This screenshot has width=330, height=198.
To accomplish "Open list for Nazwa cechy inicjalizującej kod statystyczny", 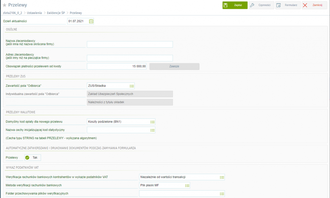I will click(x=153, y=130).
